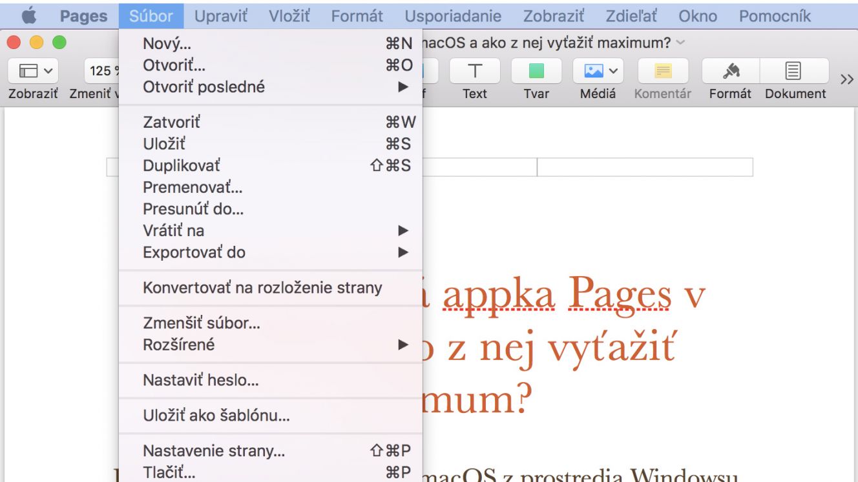Open the Formát inspector brush icon
Screen dimensions: 858x482
731,71
